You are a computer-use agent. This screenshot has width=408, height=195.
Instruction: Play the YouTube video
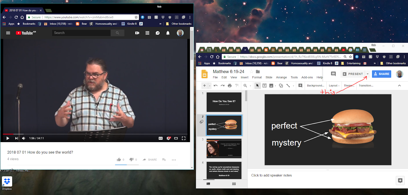(8, 138)
